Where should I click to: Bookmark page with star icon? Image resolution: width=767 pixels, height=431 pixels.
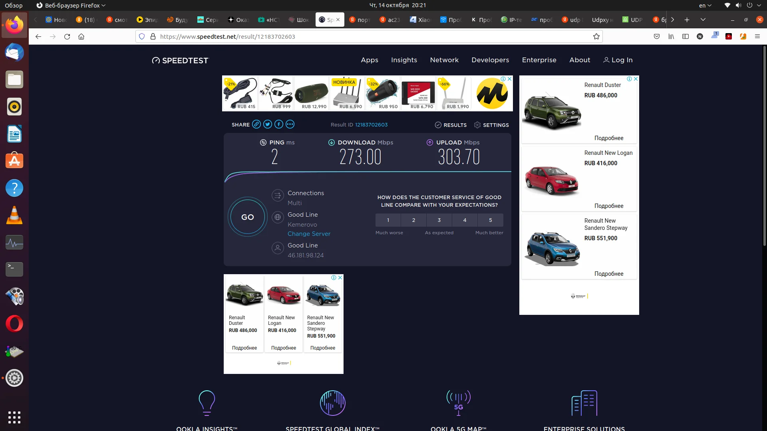[596, 37]
